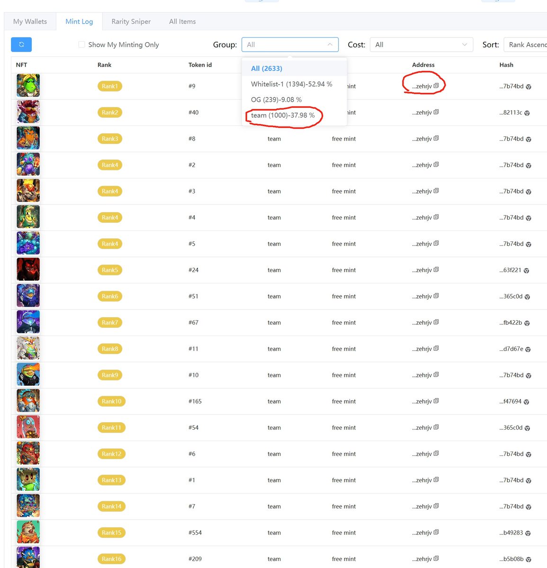Click the Rank16 badge
Screen dimensions: 547x568
(x=112, y=559)
